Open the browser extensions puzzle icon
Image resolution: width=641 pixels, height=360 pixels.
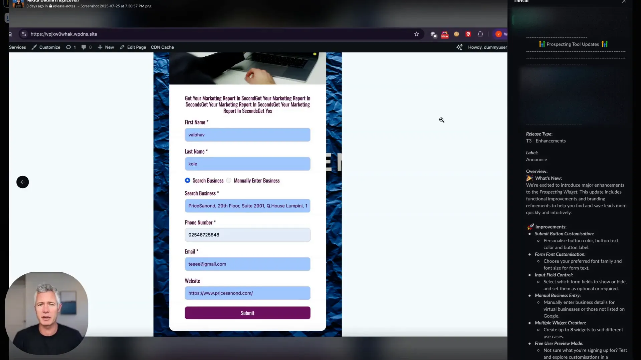pyautogui.click(x=480, y=34)
